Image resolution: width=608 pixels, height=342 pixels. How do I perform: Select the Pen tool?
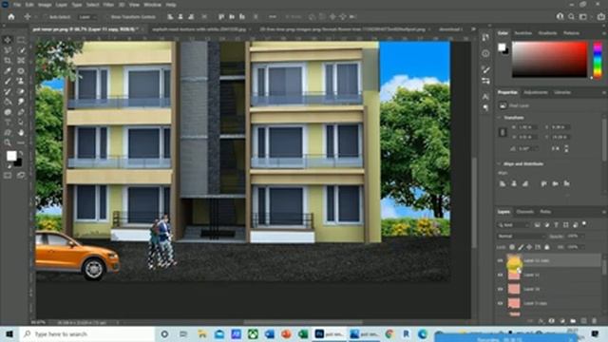(21, 112)
